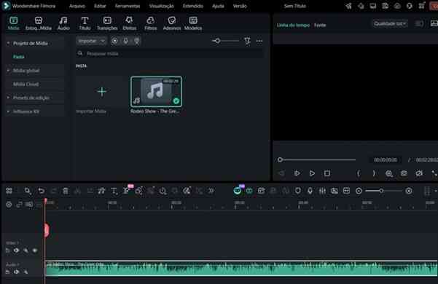Switch to the Título tab

click(85, 23)
